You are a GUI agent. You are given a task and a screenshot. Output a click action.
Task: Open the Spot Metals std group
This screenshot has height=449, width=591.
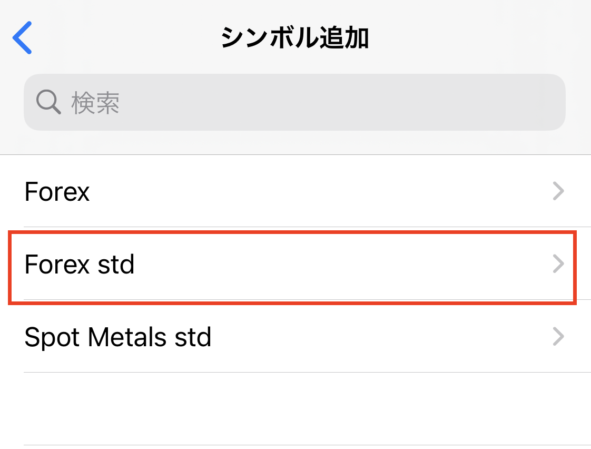[x=263, y=337]
